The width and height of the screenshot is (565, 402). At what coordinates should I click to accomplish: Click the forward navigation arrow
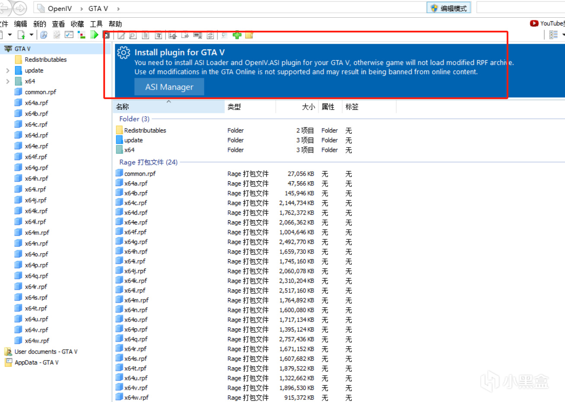click(x=20, y=8)
